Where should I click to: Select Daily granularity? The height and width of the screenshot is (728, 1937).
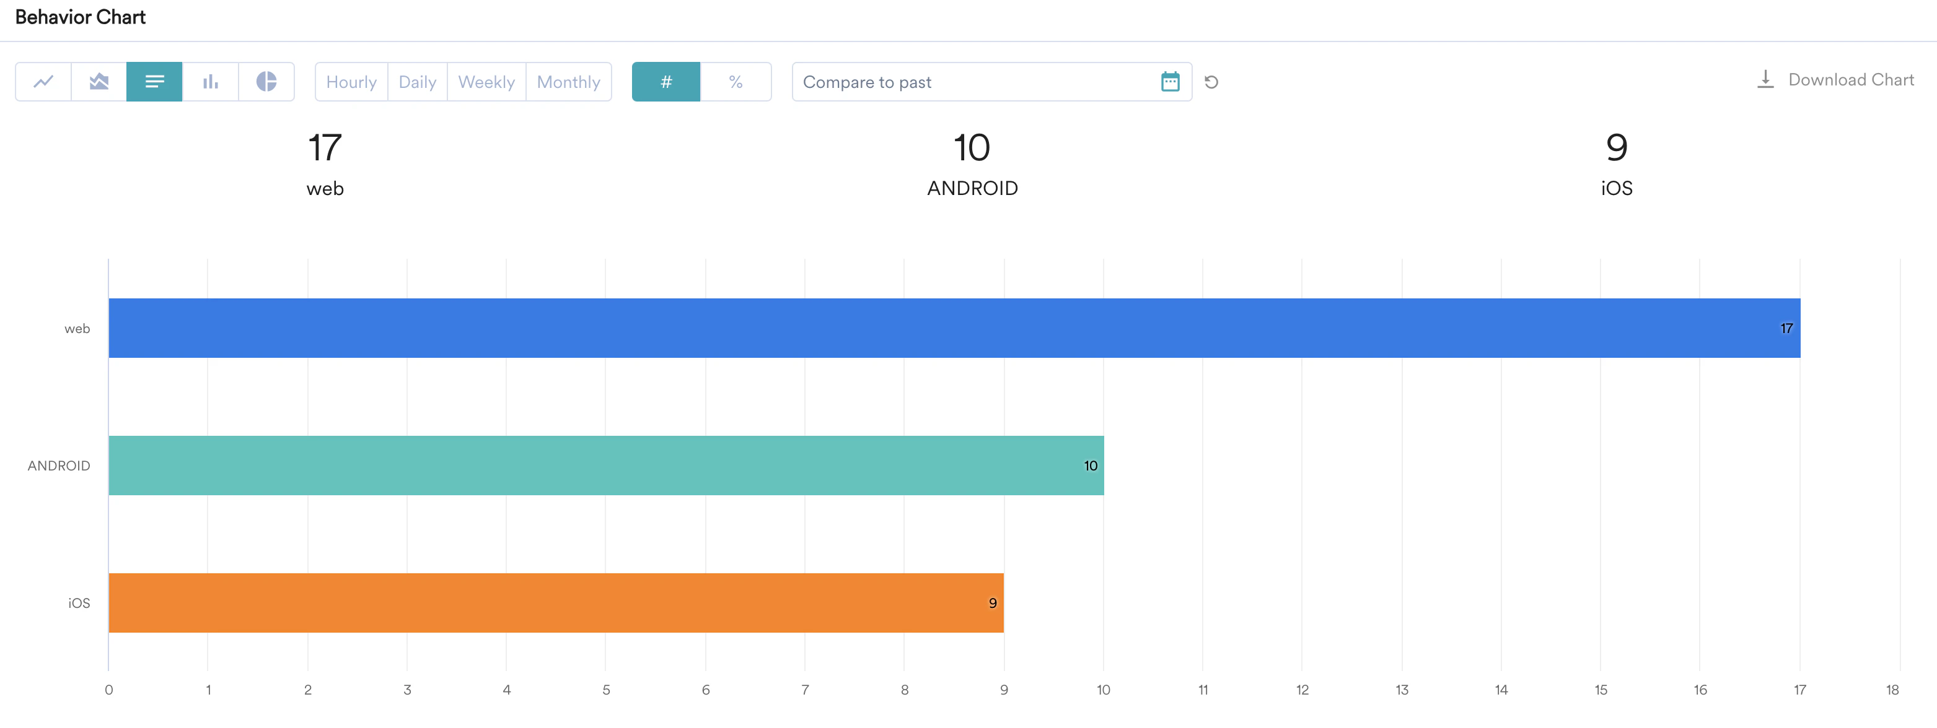417,82
